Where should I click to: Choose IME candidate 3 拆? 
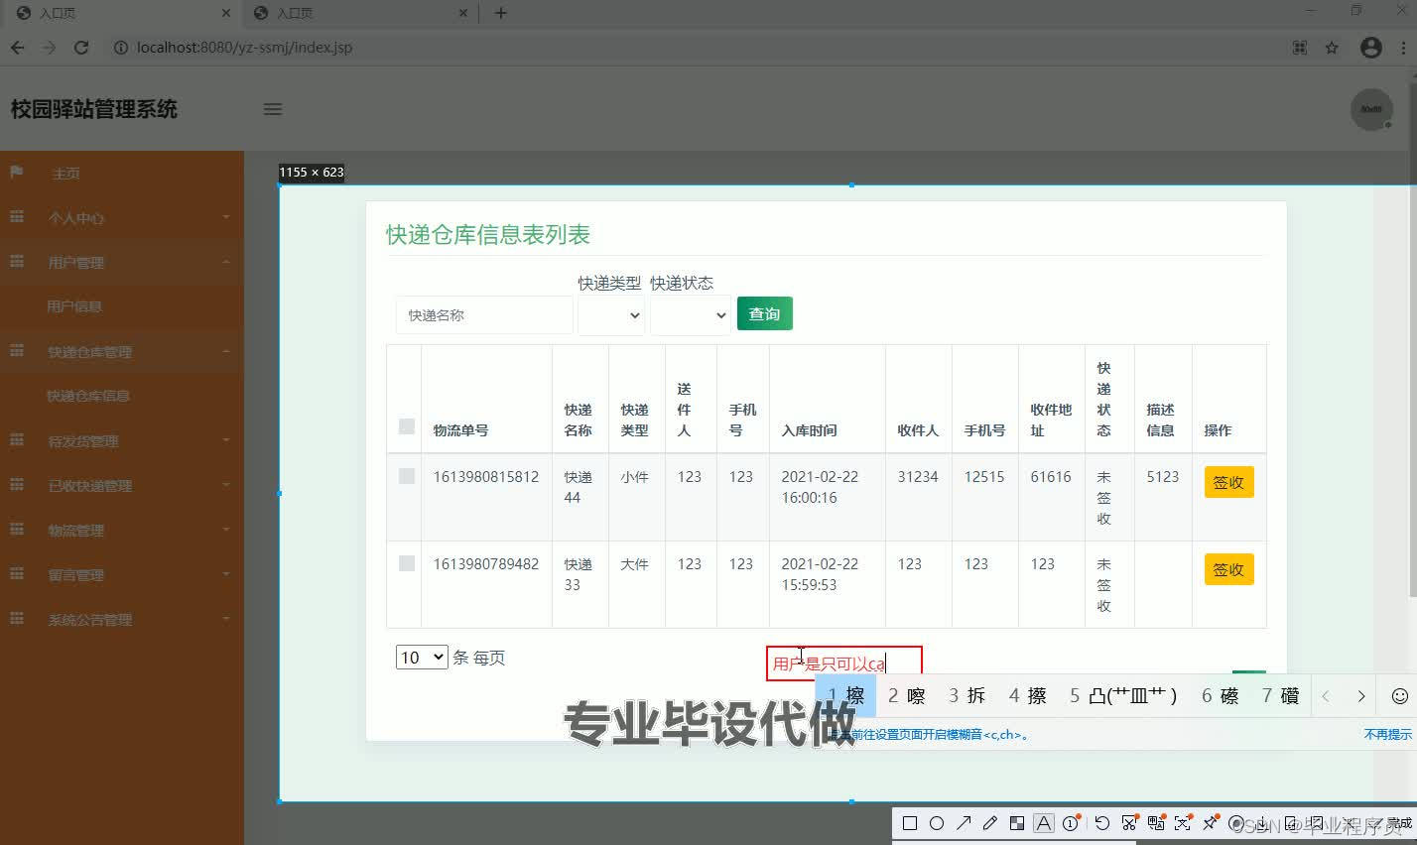pos(967,696)
